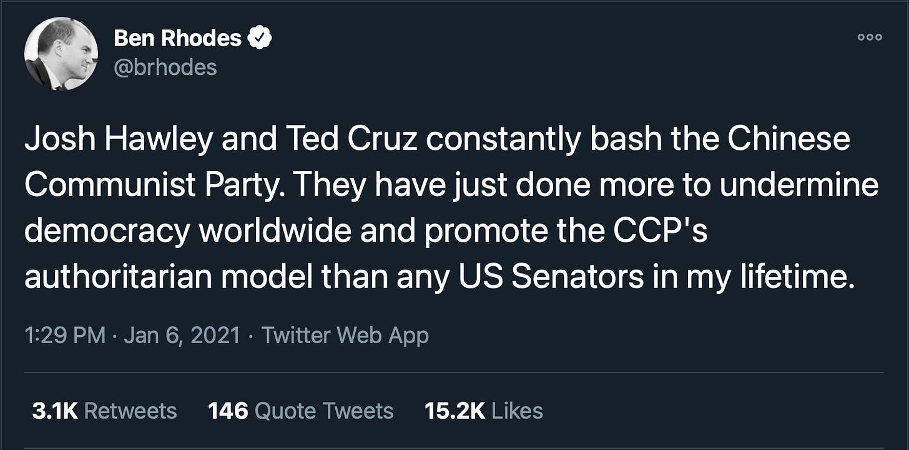Open the Twitter Web App source link
Image resolution: width=909 pixels, height=450 pixels.
(345, 336)
